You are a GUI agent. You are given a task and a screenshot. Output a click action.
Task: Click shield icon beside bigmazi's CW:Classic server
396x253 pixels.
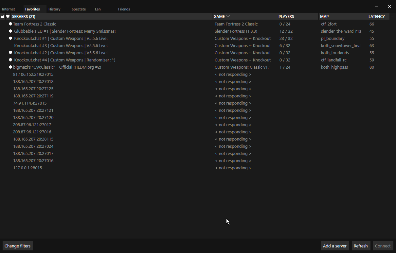(x=10, y=67)
